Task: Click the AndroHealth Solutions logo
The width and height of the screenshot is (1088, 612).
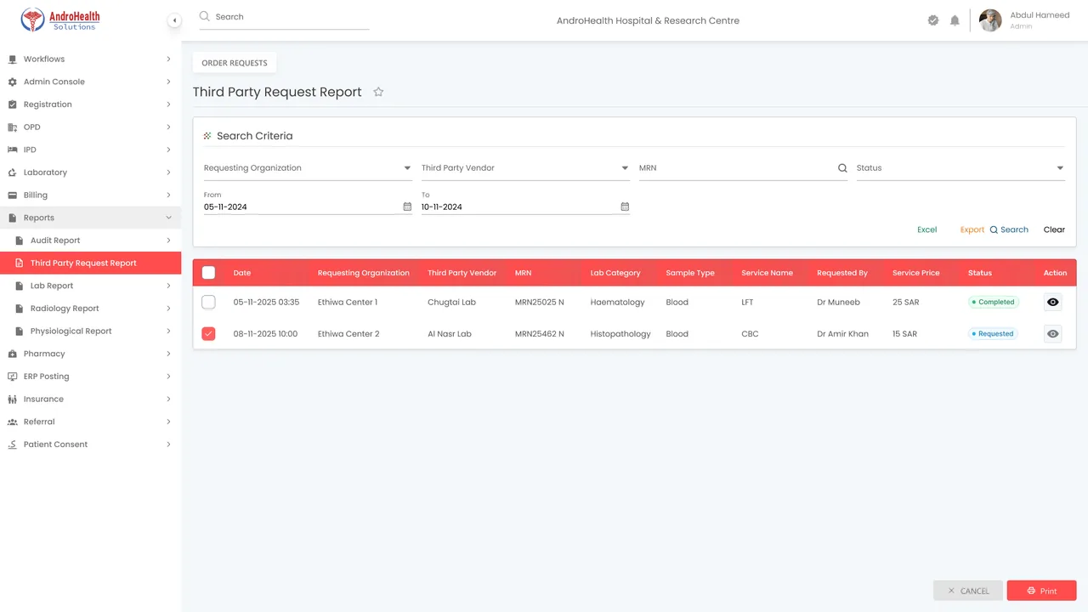Action: [60, 20]
